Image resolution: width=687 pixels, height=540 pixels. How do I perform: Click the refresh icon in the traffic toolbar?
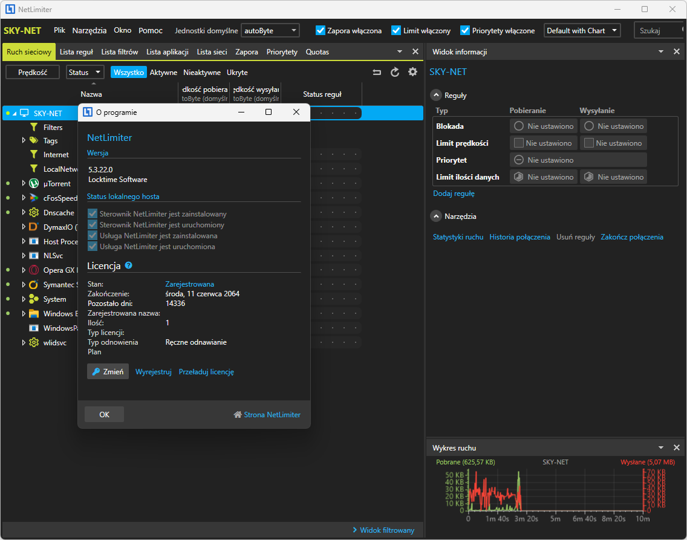pos(395,73)
